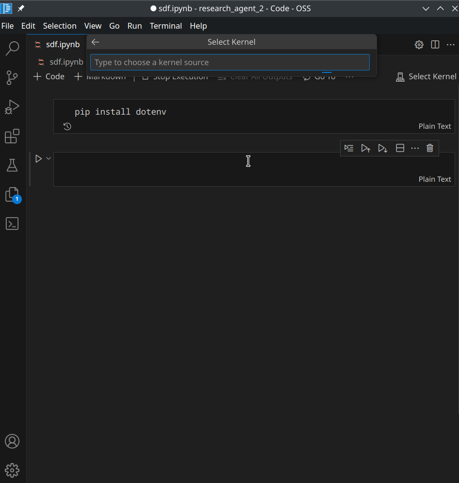Execute cell and below icon
The width and height of the screenshot is (459, 483).
pyautogui.click(x=383, y=148)
